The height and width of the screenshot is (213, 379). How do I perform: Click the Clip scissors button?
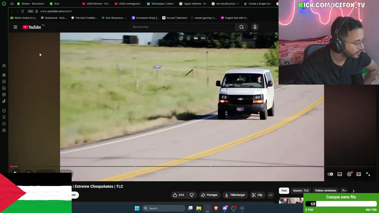point(257,195)
